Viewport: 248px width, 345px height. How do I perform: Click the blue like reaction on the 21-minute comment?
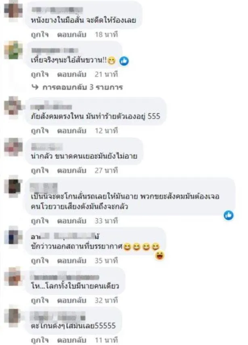(124, 61)
